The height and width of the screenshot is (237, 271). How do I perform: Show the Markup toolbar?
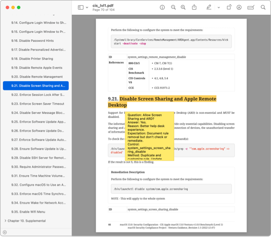pyautogui.click(x=239, y=8)
